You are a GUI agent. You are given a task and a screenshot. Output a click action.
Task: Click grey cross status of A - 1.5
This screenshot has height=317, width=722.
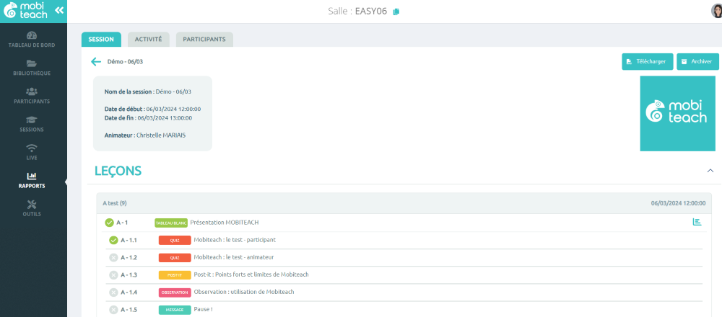[x=113, y=310]
